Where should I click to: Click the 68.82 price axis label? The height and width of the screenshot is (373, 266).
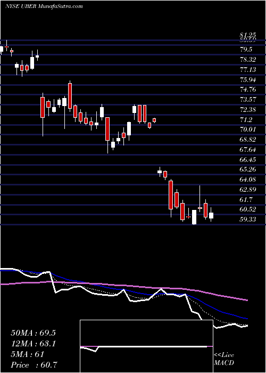248,140
